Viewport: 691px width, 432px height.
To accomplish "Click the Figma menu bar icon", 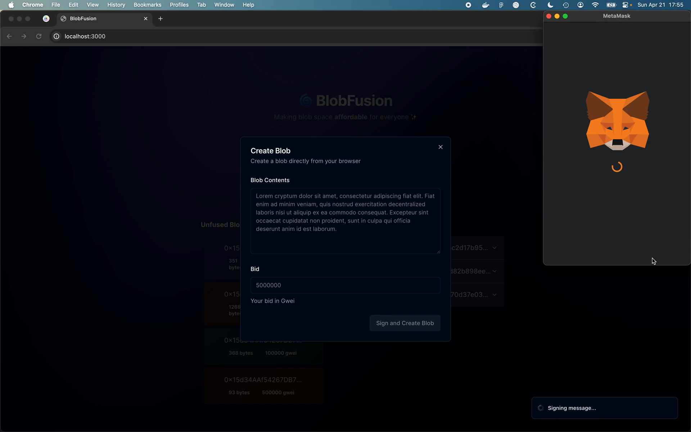I will 501,5.
